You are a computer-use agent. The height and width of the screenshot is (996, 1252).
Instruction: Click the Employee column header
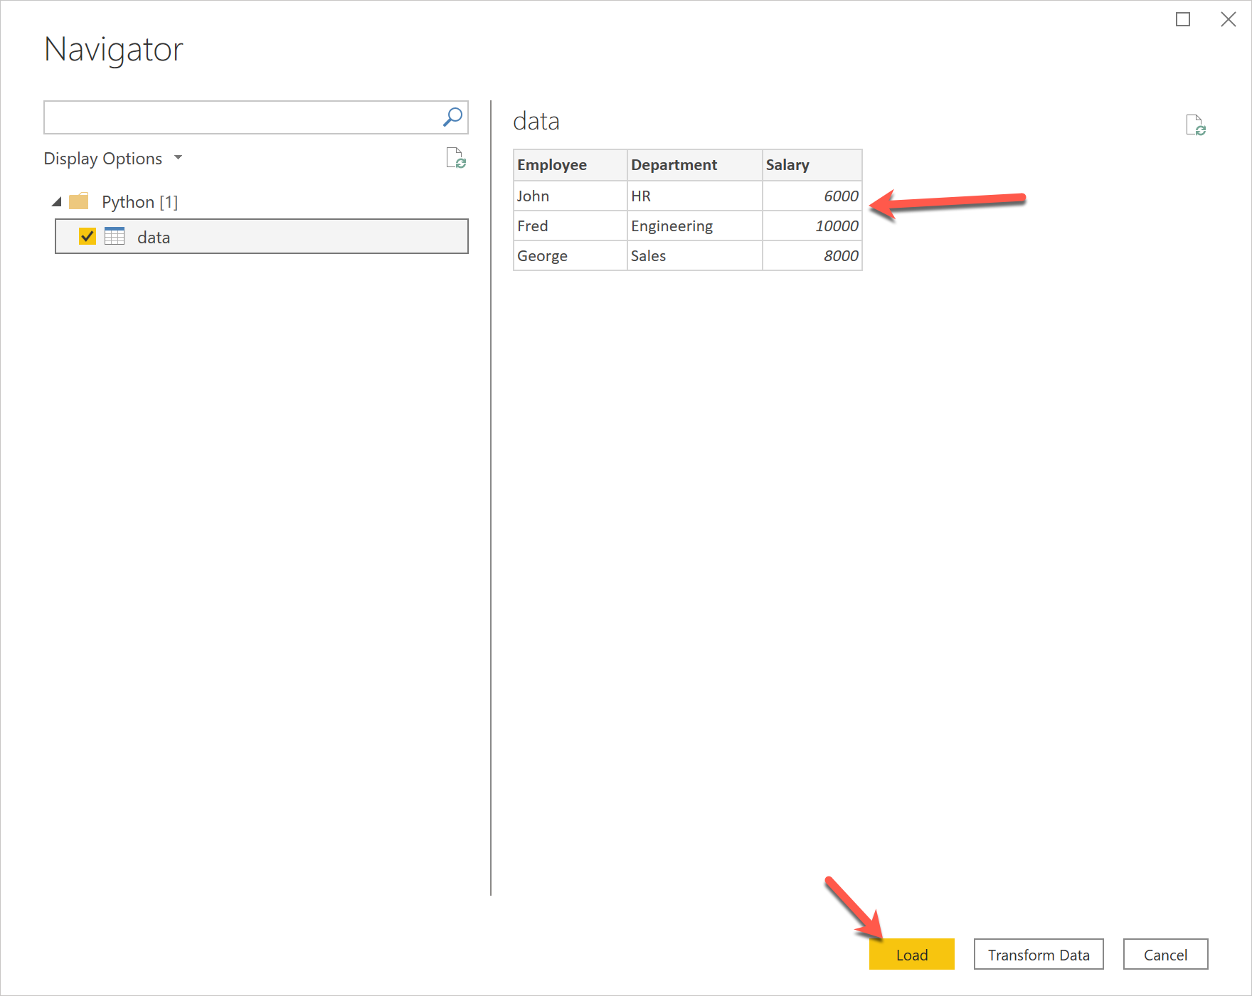click(552, 164)
